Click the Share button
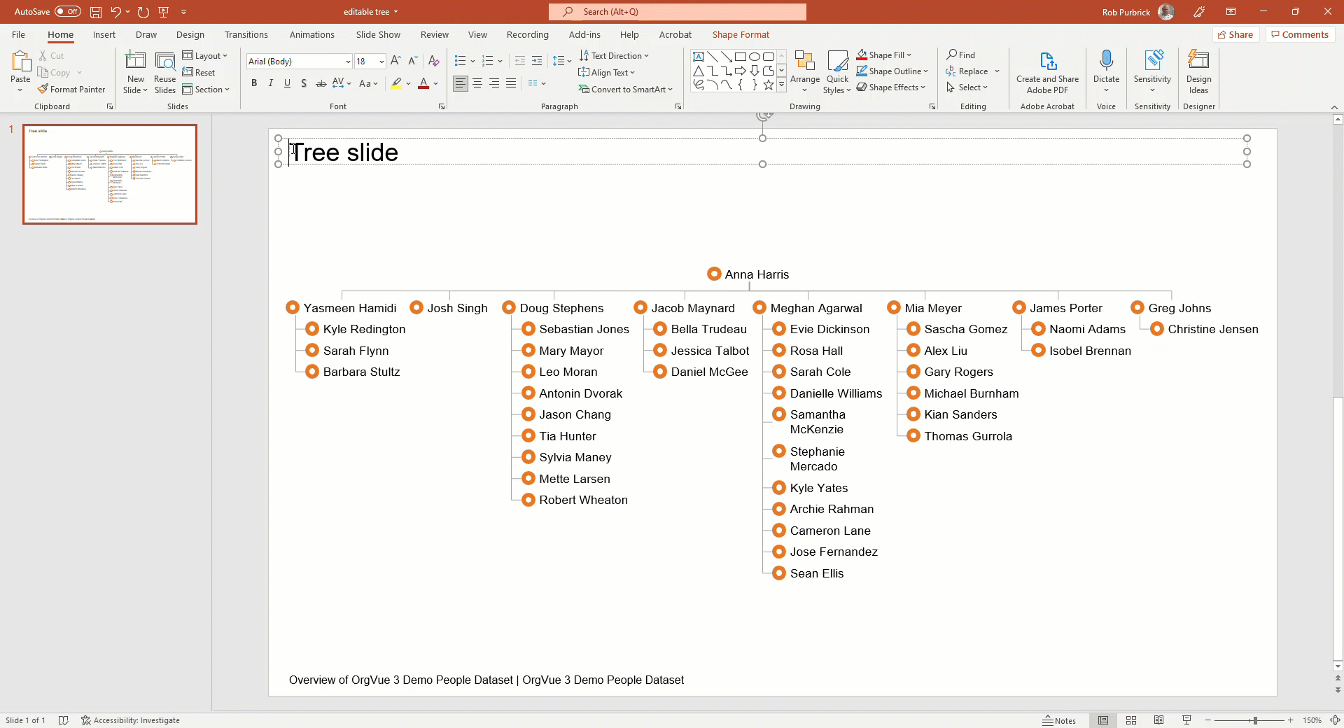1344x728 pixels. click(x=1236, y=34)
